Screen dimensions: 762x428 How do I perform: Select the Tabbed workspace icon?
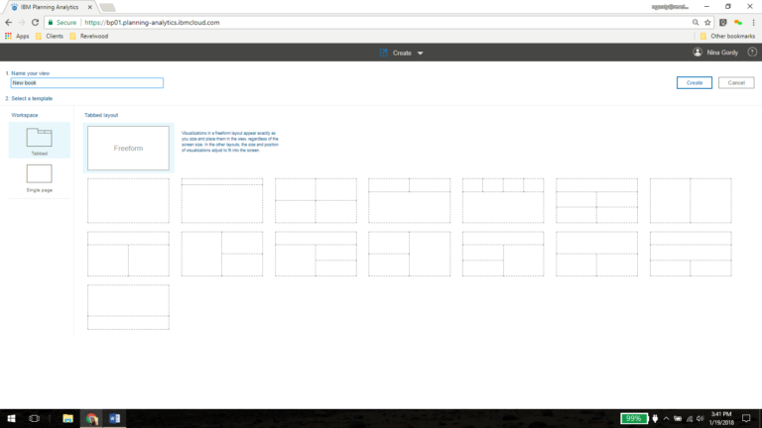tap(39, 139)
